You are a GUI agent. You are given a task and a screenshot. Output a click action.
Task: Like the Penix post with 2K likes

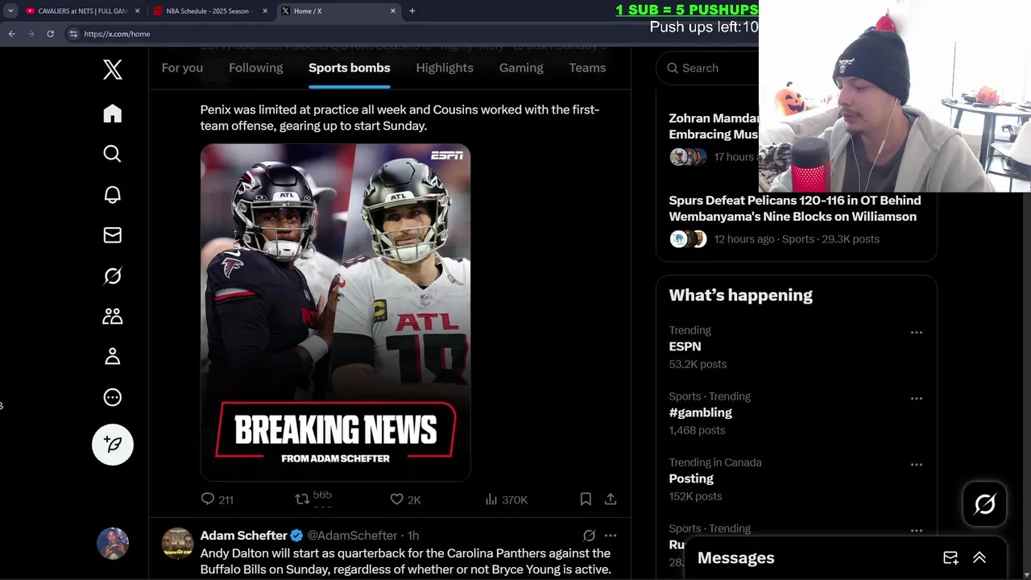point(405,499)
